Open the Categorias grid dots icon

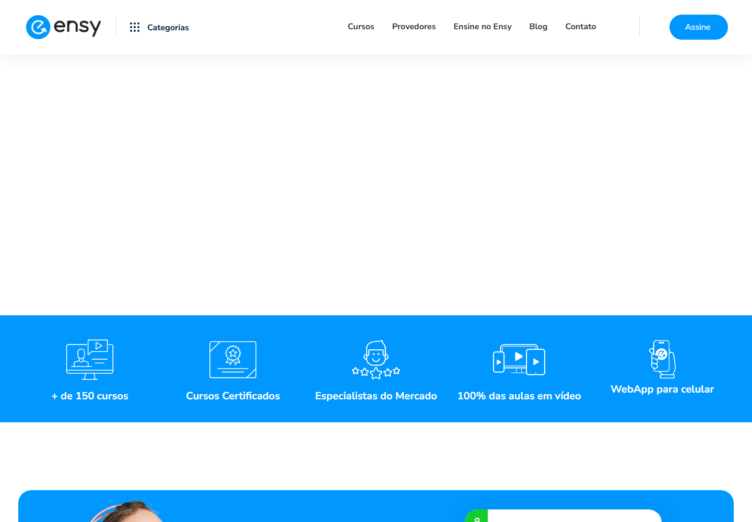click(x=135, y=27)
